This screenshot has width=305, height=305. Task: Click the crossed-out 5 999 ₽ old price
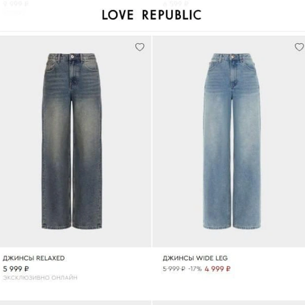pos(174,269)
